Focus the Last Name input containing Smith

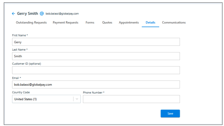pos(96,56)
